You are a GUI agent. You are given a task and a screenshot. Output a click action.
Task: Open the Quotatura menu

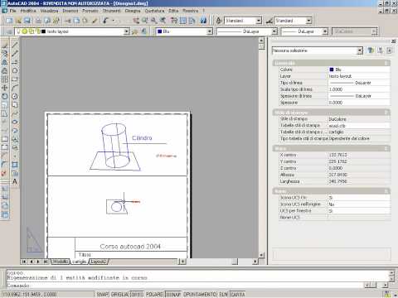click(x=154, y=11)
